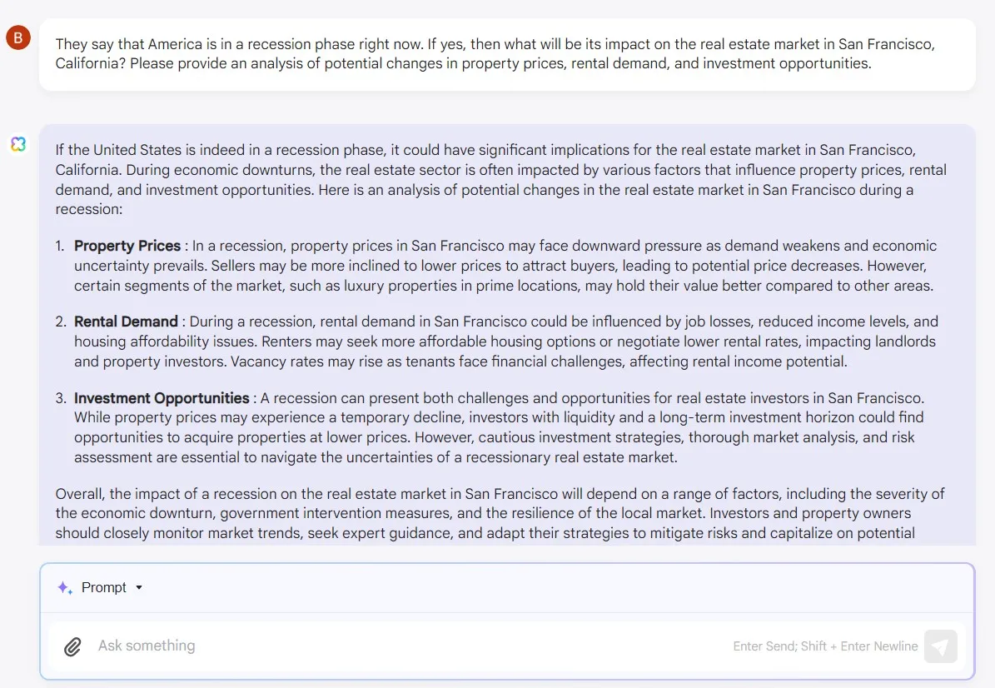Click list number 3 in the response
The width and height of the screenshot is (995, 688).
[x=59, y=398]
